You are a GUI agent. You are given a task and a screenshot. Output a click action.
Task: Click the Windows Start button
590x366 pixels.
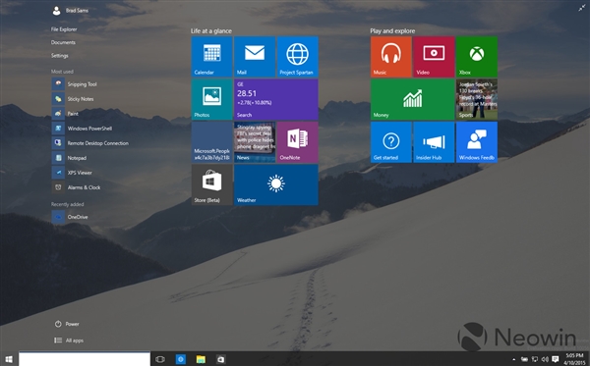tap(9, 359)
